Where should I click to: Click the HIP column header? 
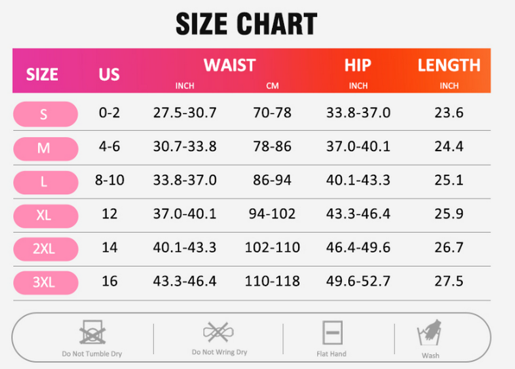click(x=358, y=65)
